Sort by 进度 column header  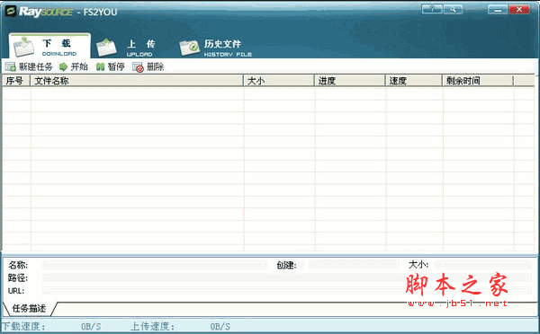350,81
